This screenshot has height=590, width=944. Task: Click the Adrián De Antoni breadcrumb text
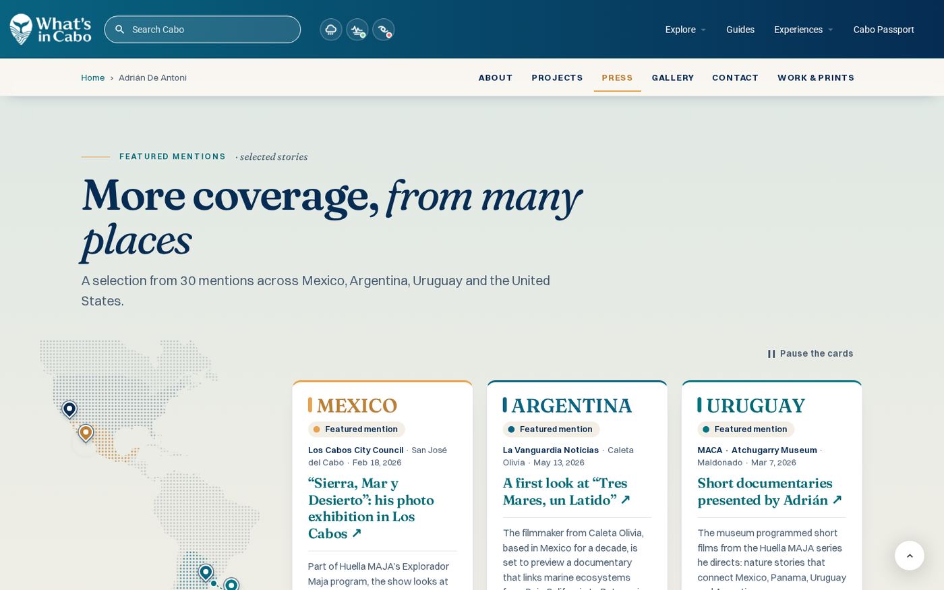point(152,78)
